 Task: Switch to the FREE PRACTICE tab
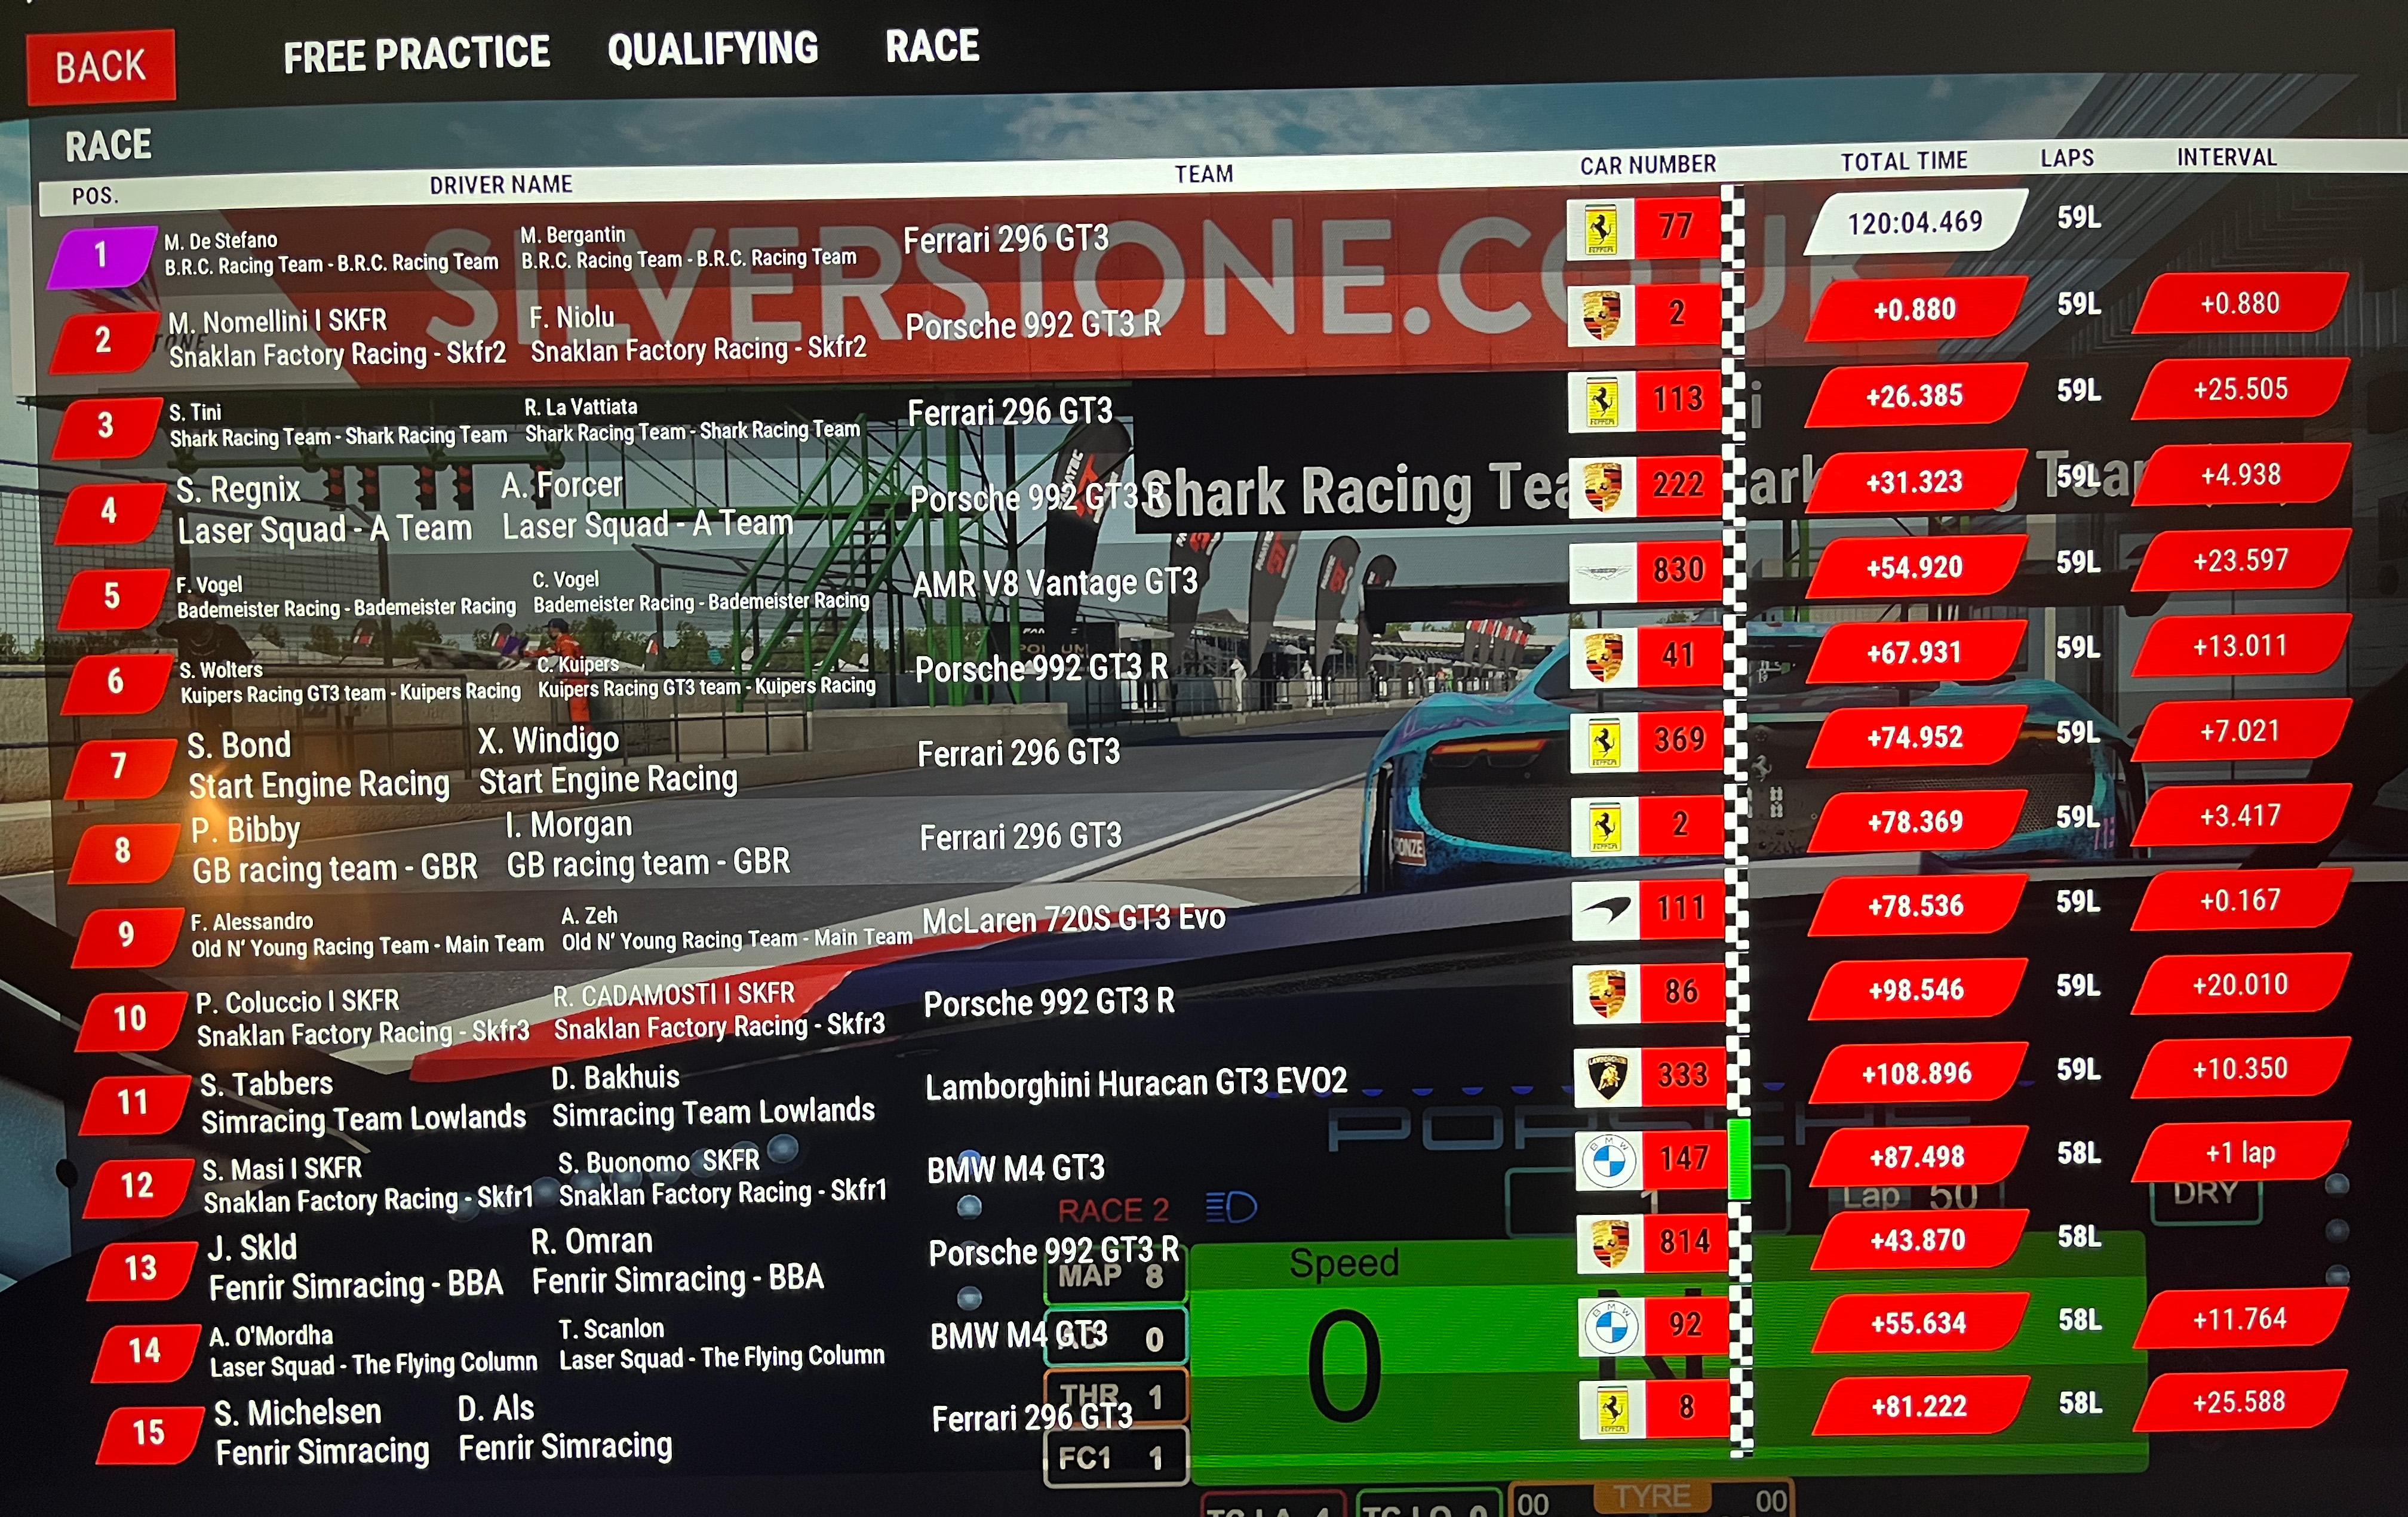click(416, 55)
